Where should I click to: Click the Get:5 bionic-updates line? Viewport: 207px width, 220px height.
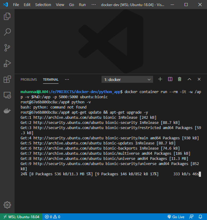[98, 143]
